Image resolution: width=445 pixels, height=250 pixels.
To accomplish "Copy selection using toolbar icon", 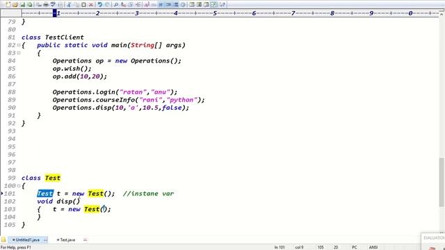I will click(76, 5).
